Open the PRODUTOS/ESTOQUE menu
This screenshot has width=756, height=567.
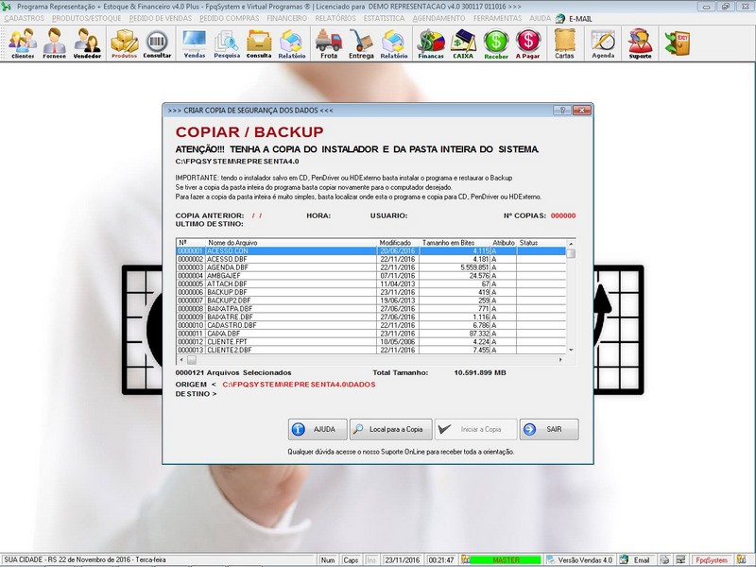click(x=86, y=18)
